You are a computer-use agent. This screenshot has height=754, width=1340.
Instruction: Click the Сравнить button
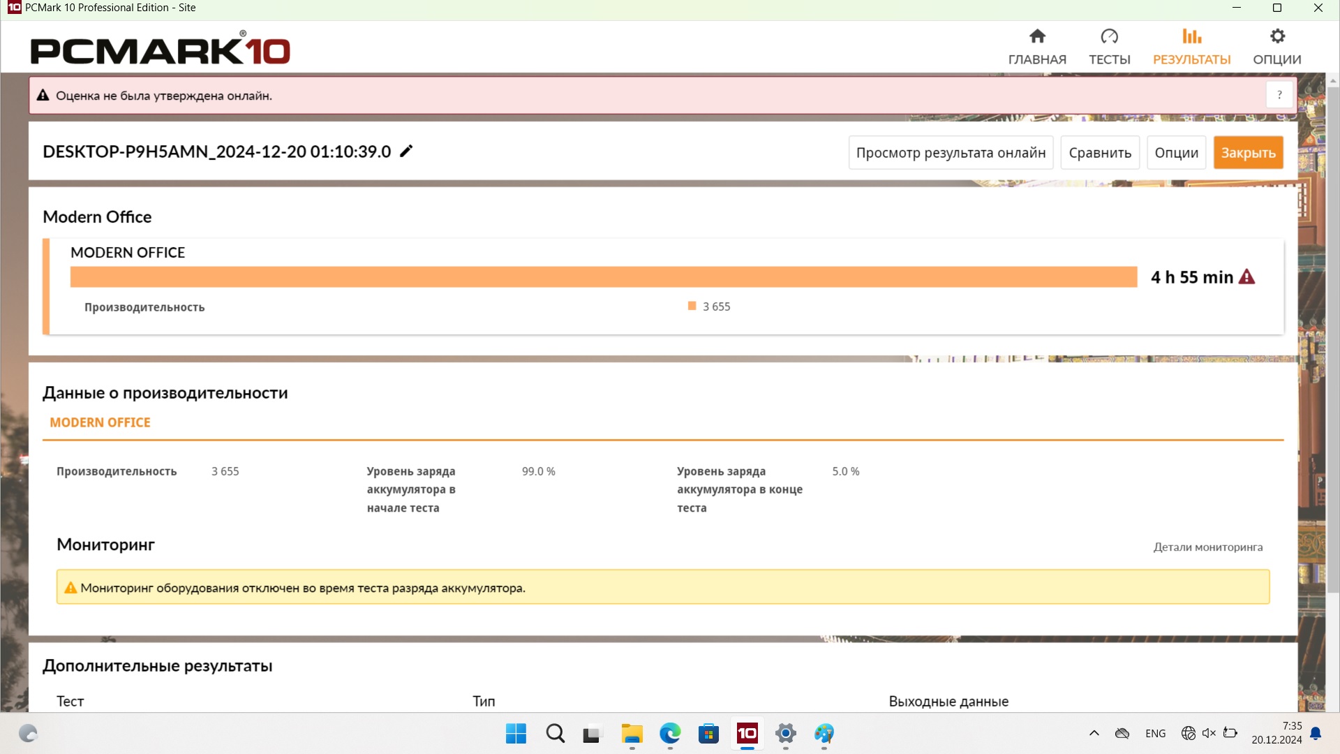1100,153
